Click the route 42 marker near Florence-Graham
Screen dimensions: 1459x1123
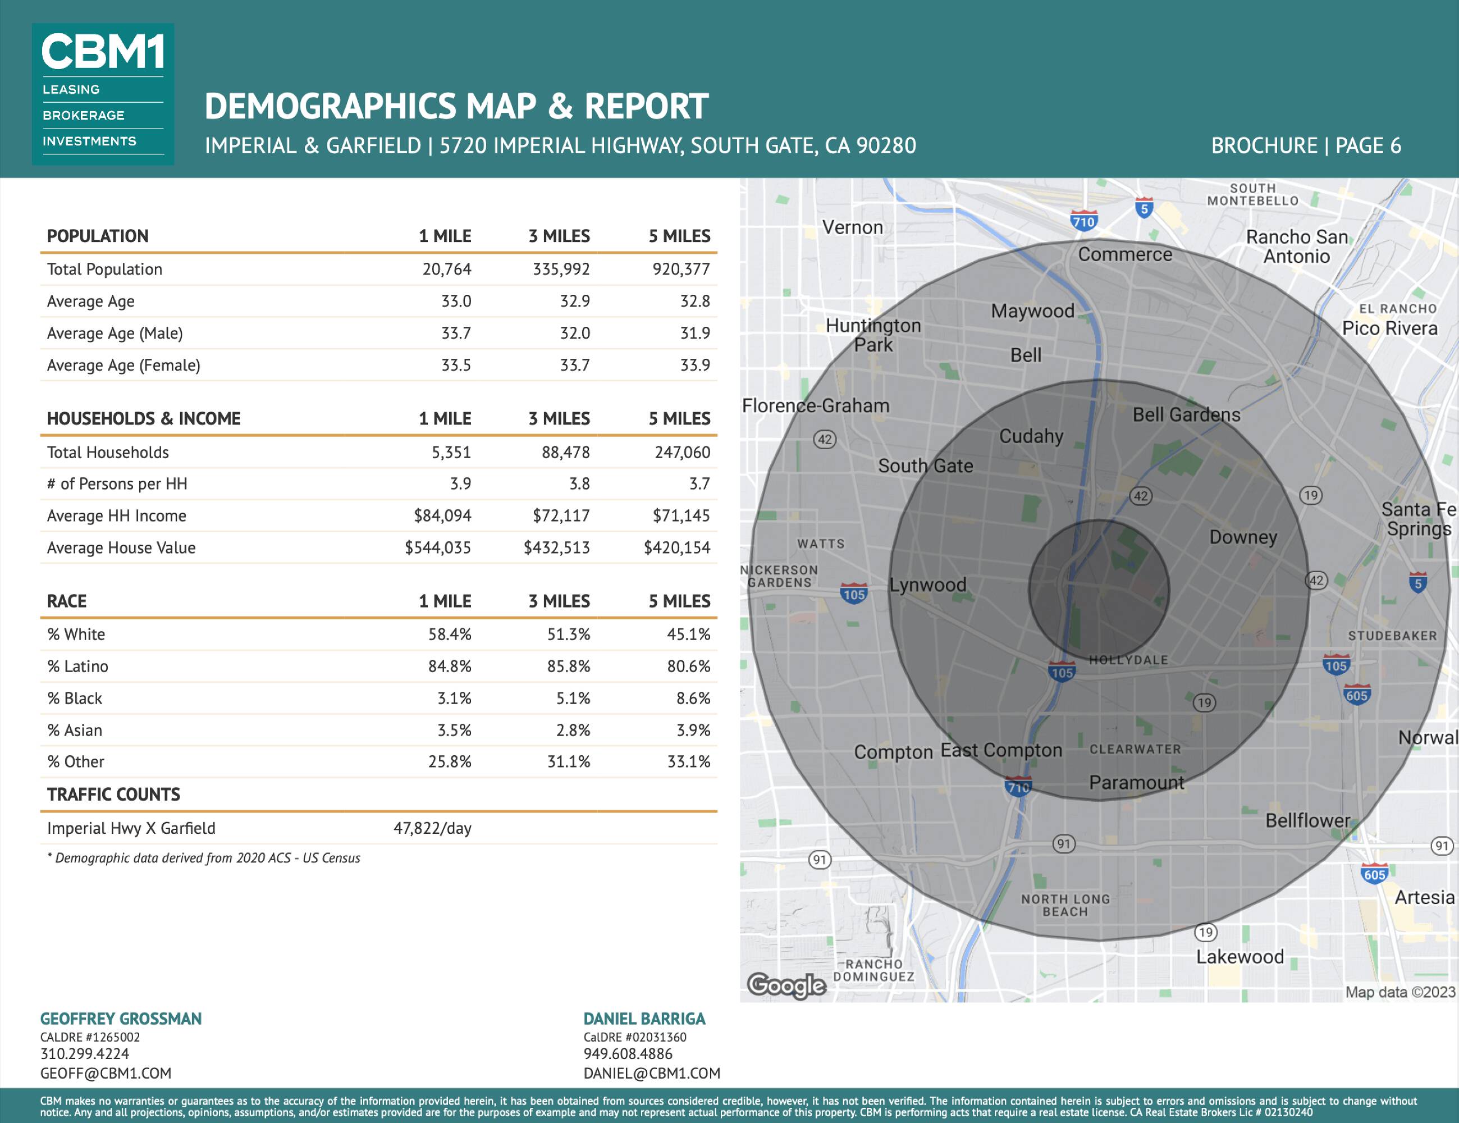coord(825,439)
